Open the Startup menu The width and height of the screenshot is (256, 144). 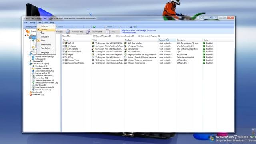(32, 22)
